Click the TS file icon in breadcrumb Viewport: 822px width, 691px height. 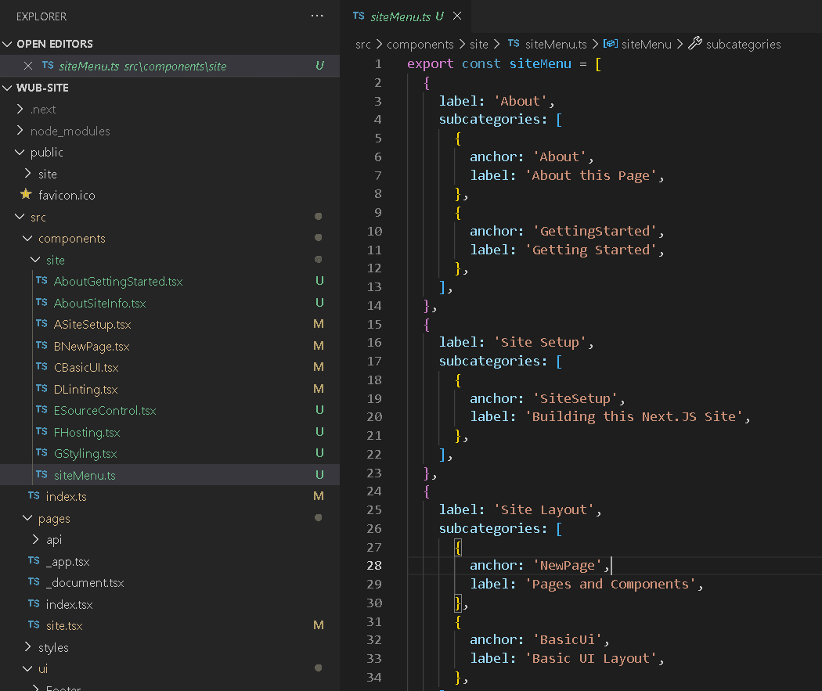pyautogui.click(x=514, y=45)
